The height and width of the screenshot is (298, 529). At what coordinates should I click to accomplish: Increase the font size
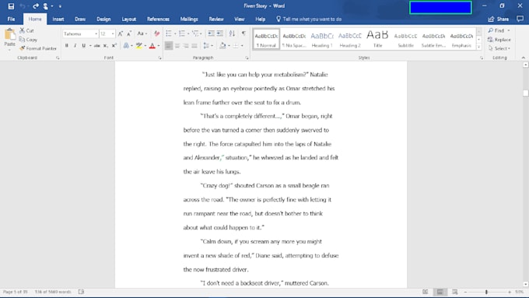[x=121, y=33]
